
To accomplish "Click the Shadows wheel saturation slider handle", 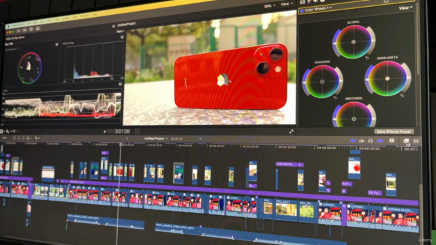I will (x=304, y=83).
